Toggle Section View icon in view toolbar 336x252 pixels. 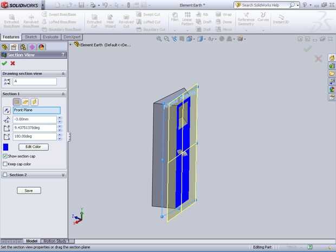point(182,39)
